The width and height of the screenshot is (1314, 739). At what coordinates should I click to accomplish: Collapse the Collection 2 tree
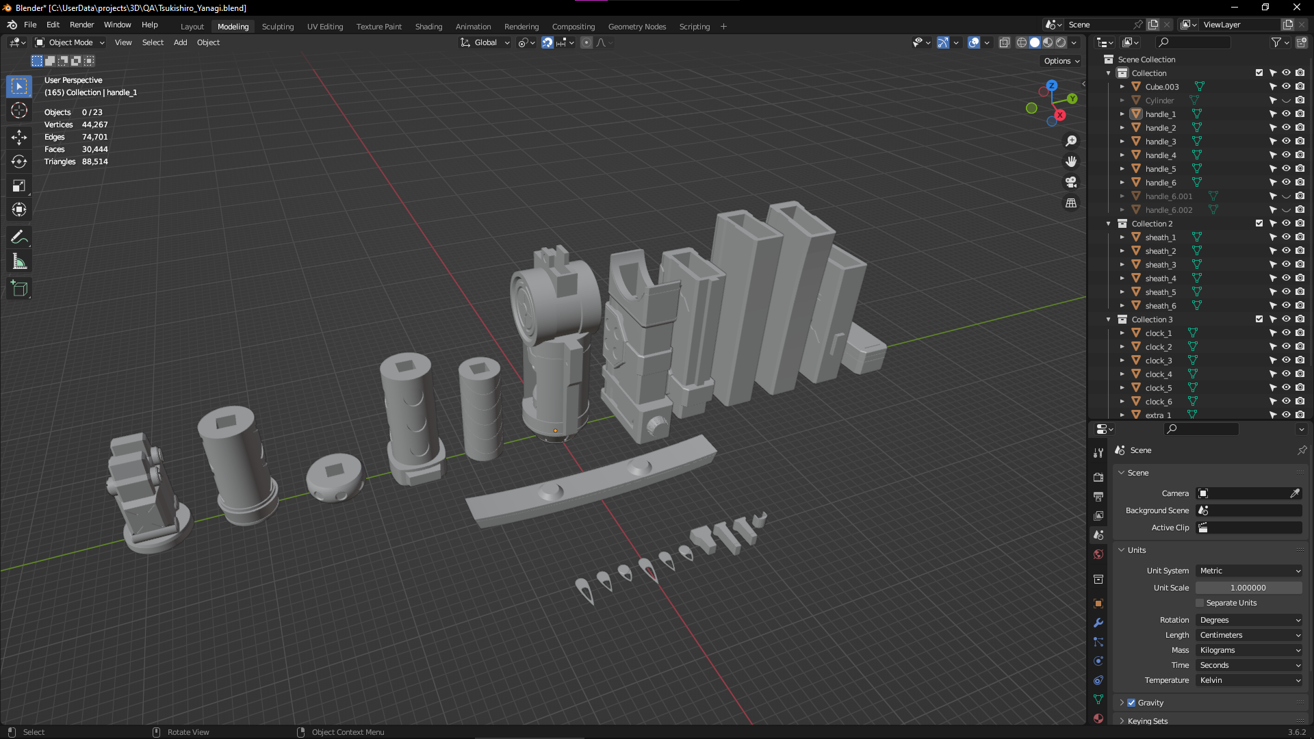pyautogui.click(x=1109, y=224)
